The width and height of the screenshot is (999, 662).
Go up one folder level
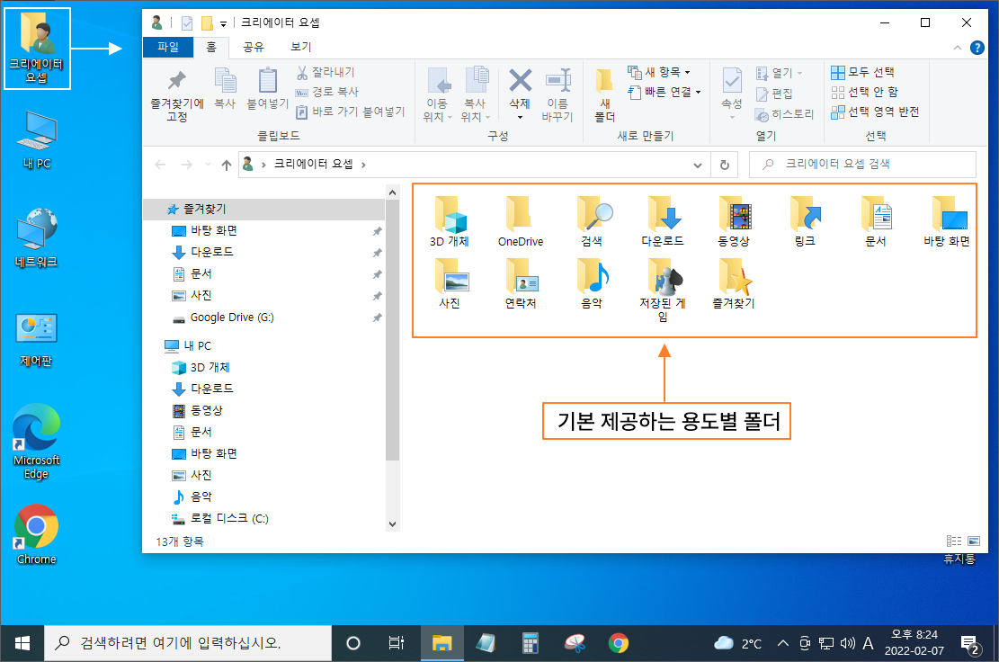pos(227,165)
